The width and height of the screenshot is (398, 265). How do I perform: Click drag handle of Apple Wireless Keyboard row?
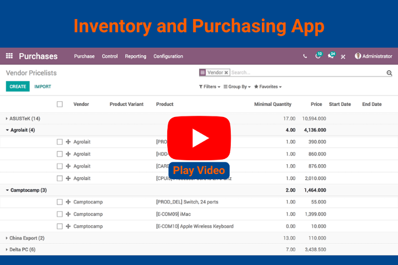click(x=68, y=226)
